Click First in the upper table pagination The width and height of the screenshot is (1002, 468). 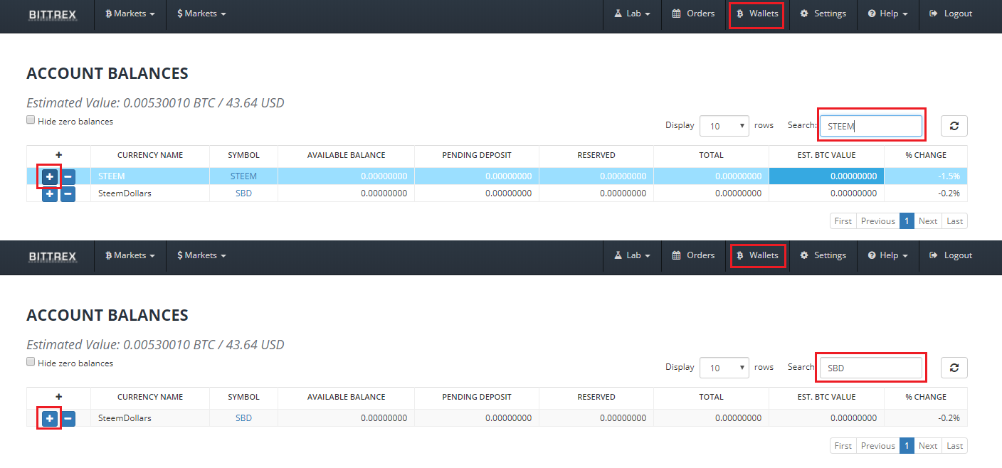click(843, 221)
